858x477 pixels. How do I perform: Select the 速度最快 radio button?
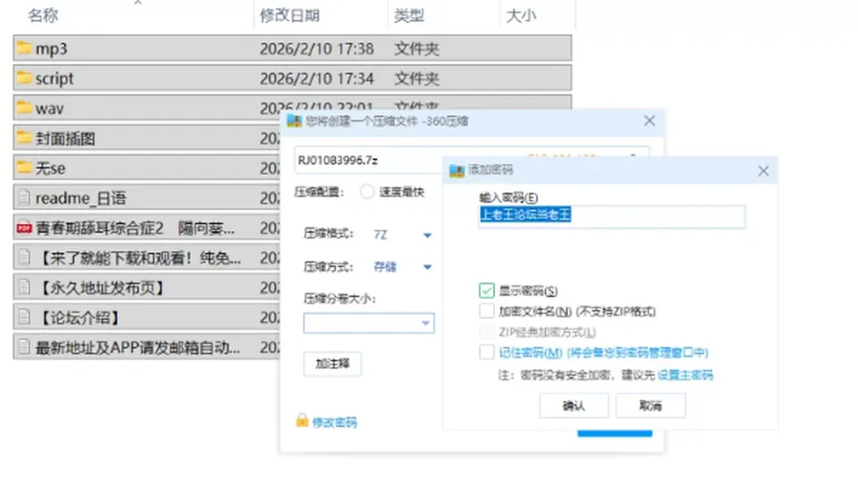[367, 192]
